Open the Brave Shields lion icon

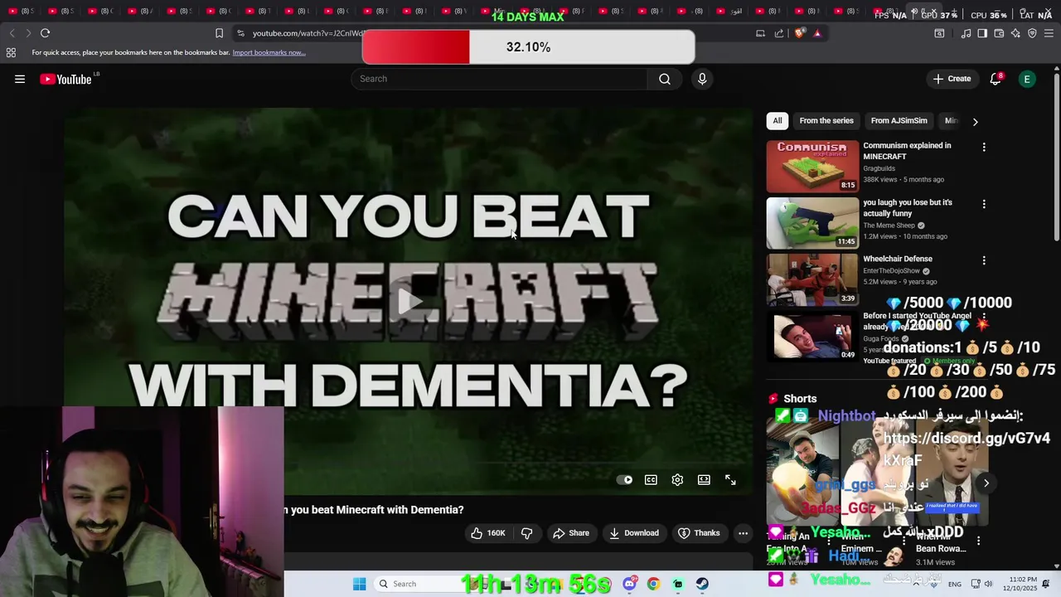click(x=799, y=33)
